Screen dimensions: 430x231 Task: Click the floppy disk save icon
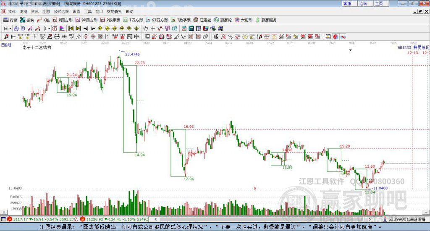pos(206,29)
